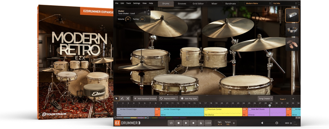Image resolution: width=329 pixels, height=129 pixels.
Task: Switch to the Grooves tab
Action: tap(182, 4)
